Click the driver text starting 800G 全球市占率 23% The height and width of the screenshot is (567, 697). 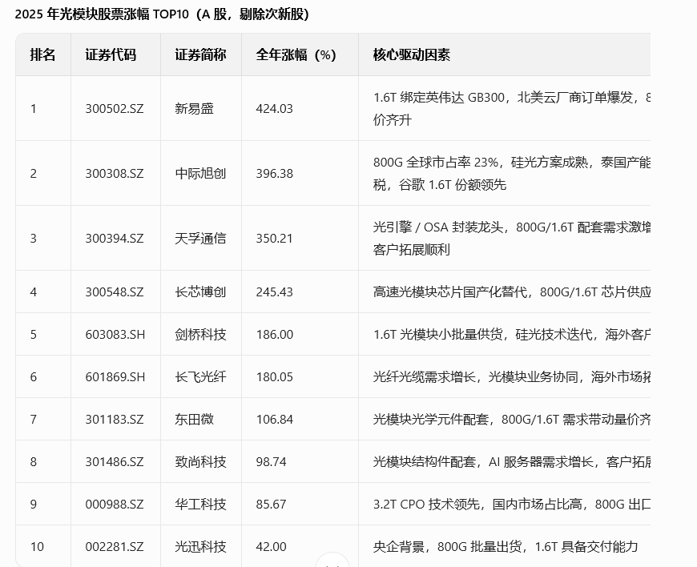512,173
